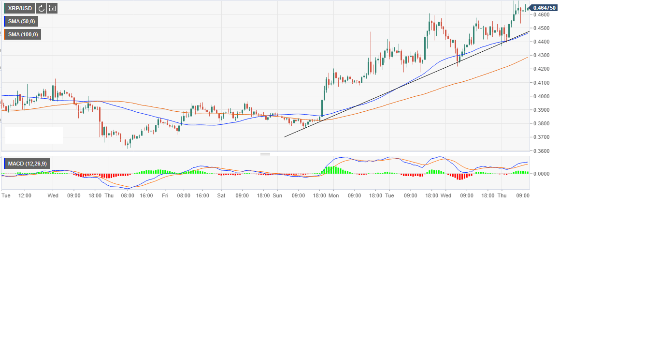660x344 pixels.
Task: Click the blue color bar of MACD
Action: point(5,164)
